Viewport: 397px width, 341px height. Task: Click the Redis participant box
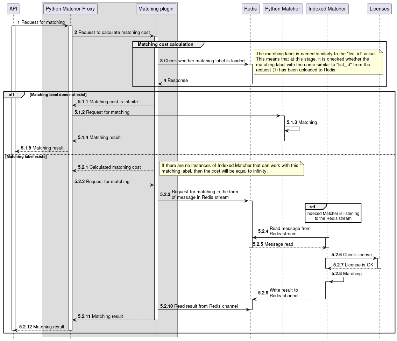pyautogui.click(x=250, y=9)
